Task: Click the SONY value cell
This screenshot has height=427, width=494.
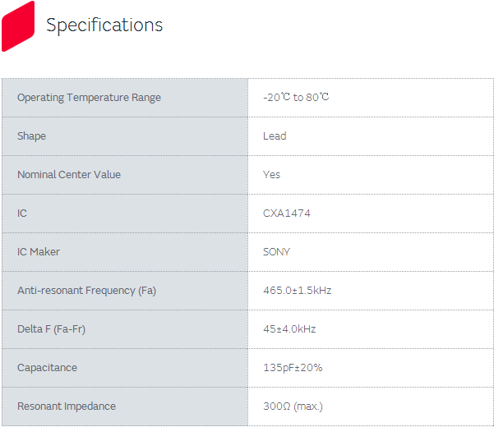Action: pyautogui.click(x=276, y=252)
